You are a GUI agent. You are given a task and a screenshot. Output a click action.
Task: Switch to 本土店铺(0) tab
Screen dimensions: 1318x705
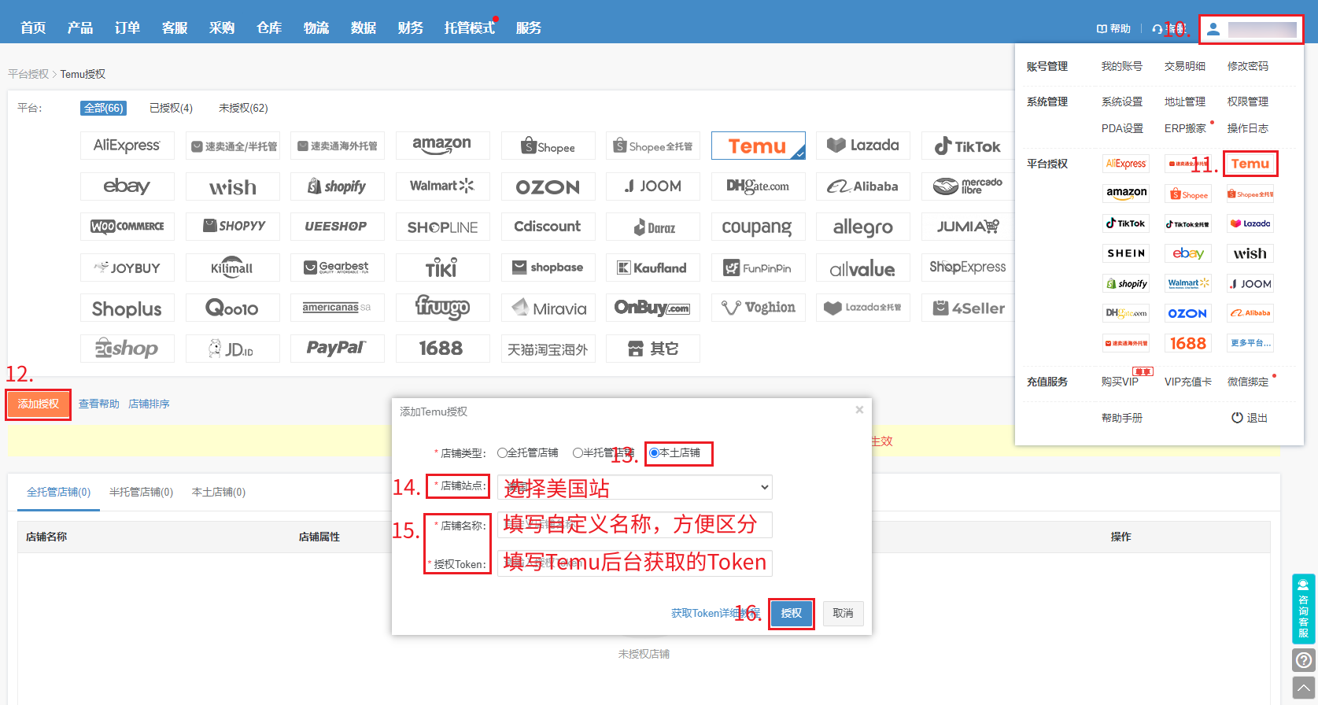pos(219,492)
